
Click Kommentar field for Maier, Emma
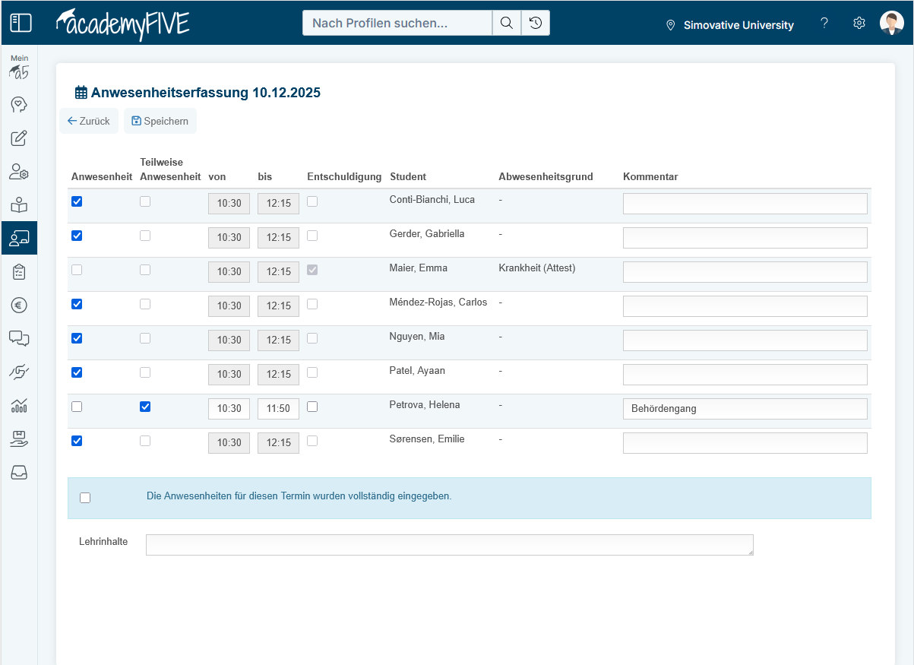(745, 272)
